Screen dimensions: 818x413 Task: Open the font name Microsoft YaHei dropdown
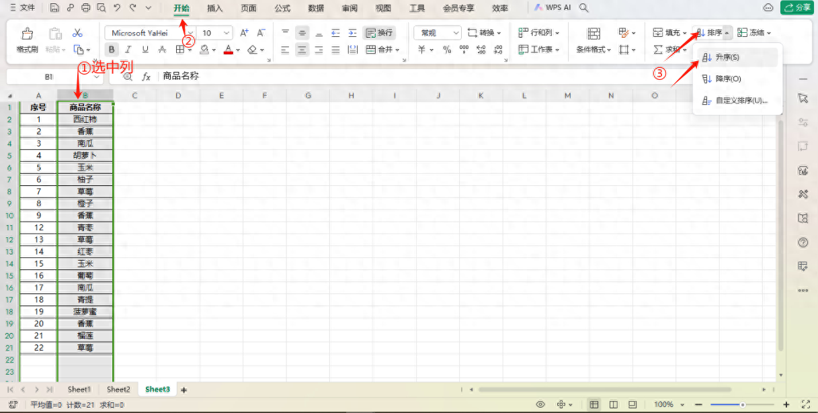[x=191, y=33]
